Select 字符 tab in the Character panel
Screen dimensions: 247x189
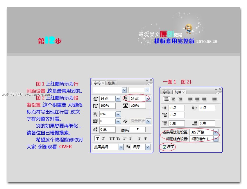[97, 83]
